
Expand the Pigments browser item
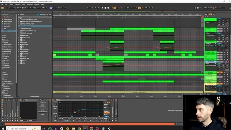19,52
